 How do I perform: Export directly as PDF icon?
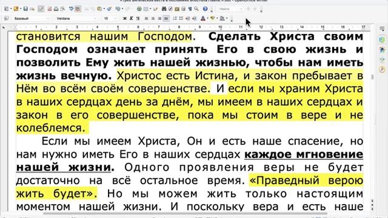(x=50, y=9)
